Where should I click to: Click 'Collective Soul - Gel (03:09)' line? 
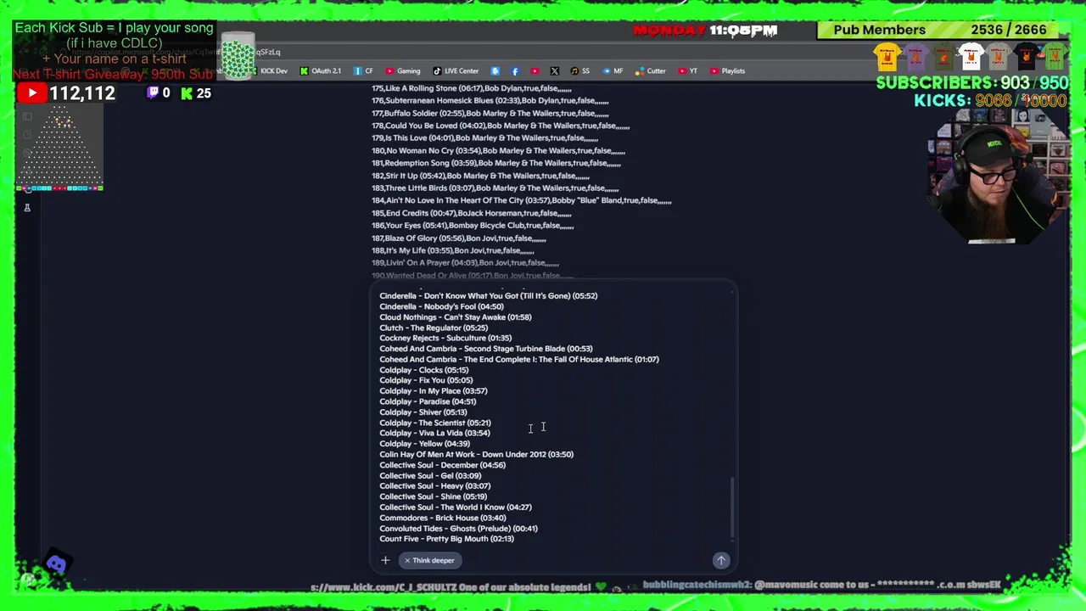click(x=430, y=475)
